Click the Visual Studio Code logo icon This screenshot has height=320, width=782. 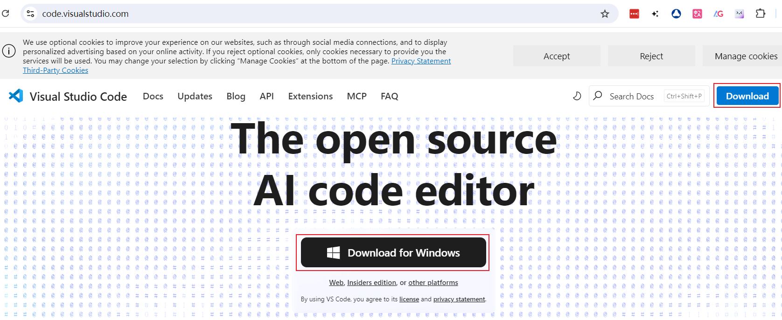(x=16, y=96)
